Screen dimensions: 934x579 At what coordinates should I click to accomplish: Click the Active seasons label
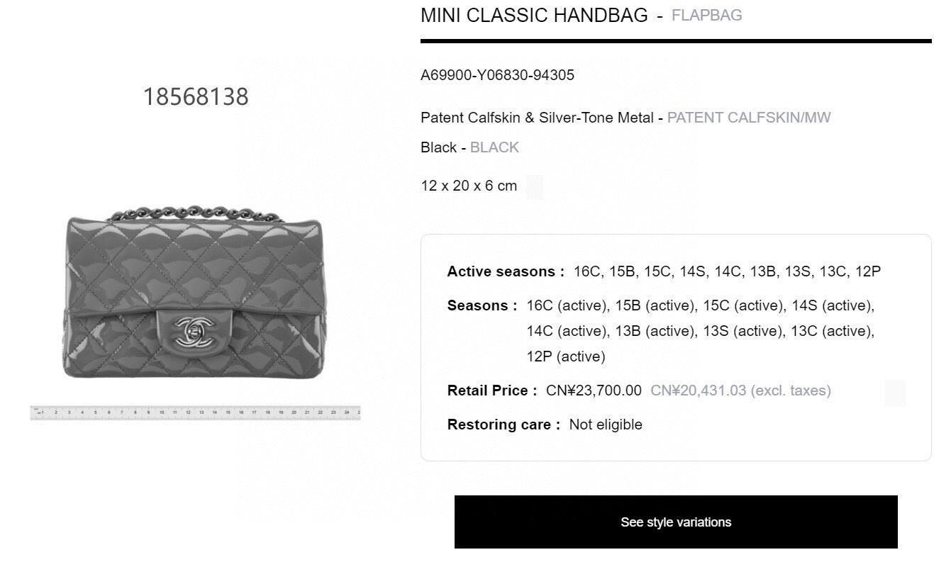[505, 271]
